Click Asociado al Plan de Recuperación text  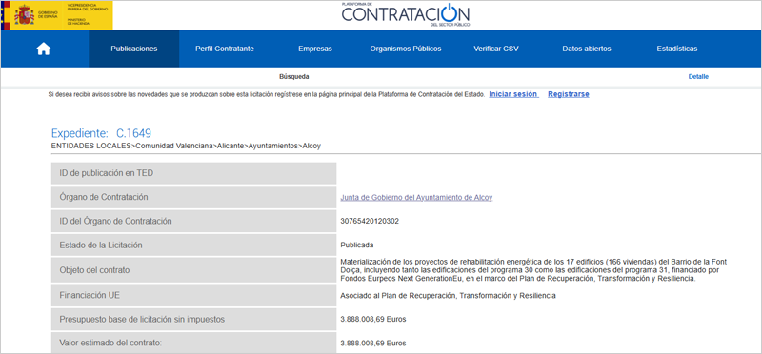pos(448,295)
